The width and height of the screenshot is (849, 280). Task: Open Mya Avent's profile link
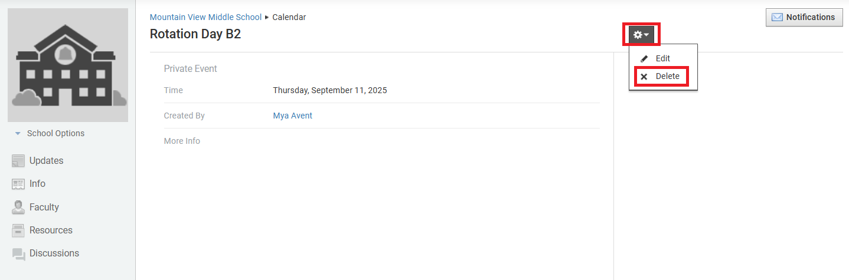click(x=292, y=116)
